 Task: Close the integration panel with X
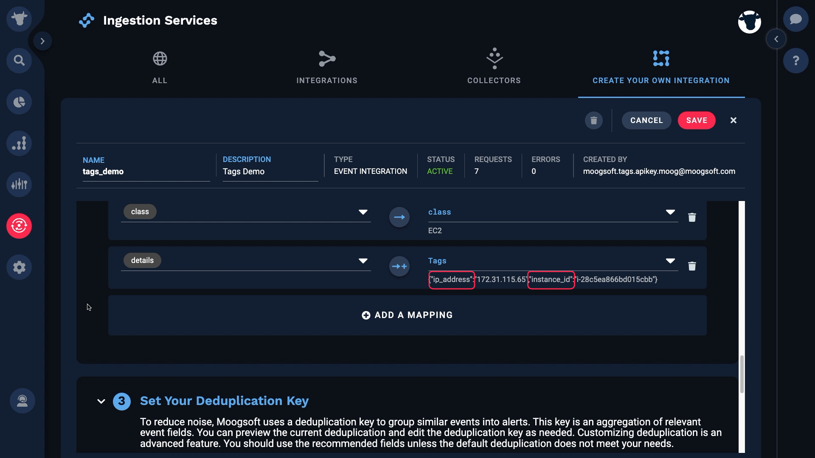[733, 120]
